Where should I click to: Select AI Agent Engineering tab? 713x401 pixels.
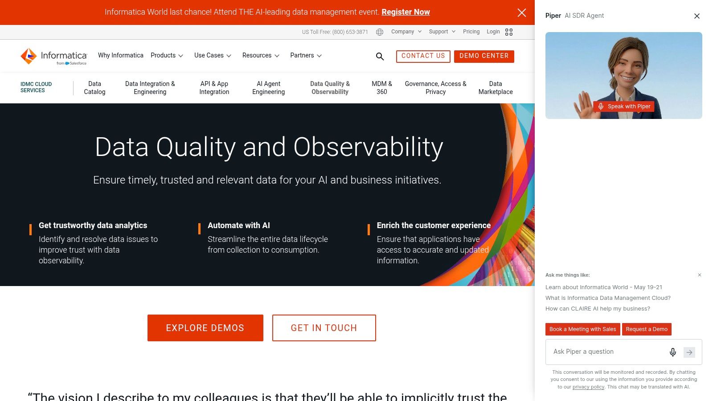269,88
